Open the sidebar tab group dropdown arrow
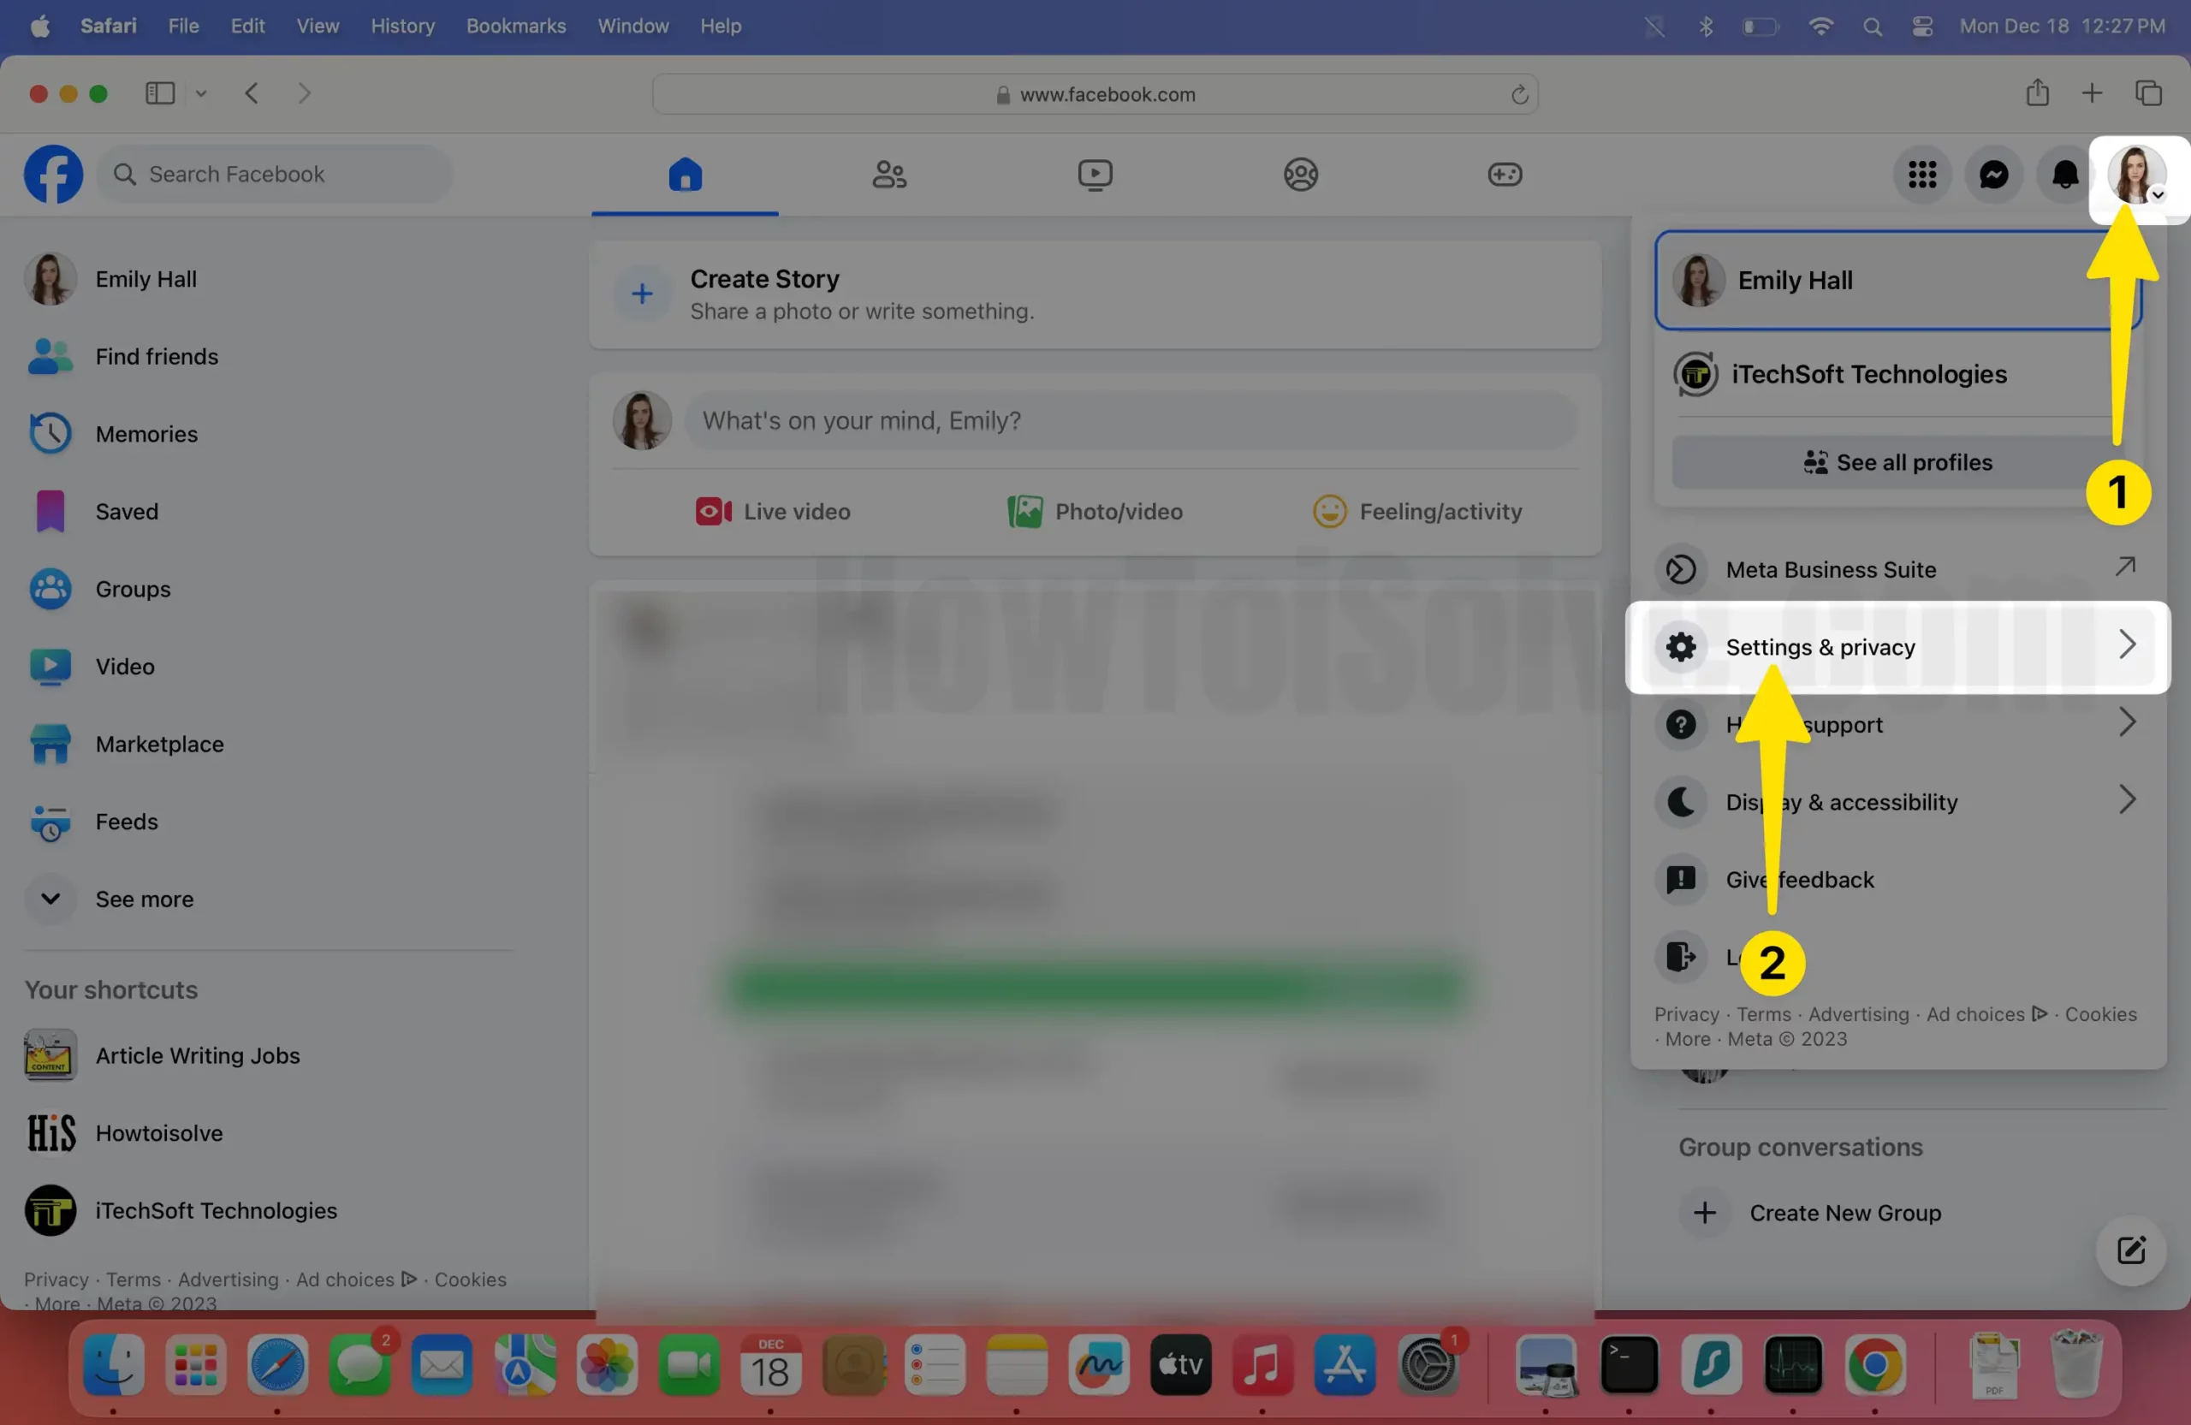This screenshot has height=1425, width=2191. 200,93
